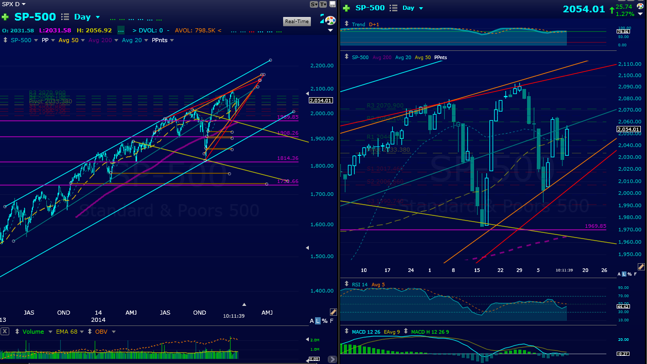
Task: Open white arrow menu below left palette
Action: click(x=330, y=30)
